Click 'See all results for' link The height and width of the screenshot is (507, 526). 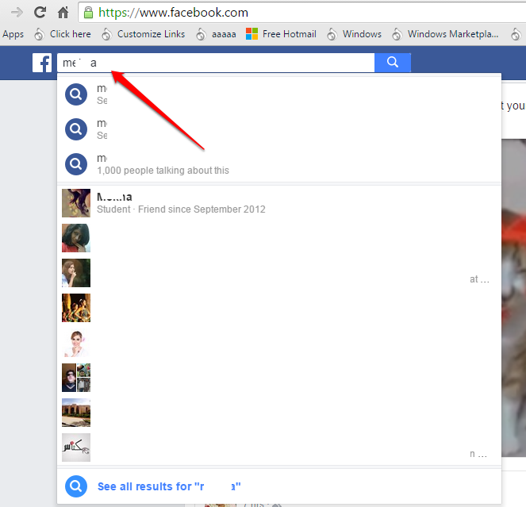pos(169,486)
